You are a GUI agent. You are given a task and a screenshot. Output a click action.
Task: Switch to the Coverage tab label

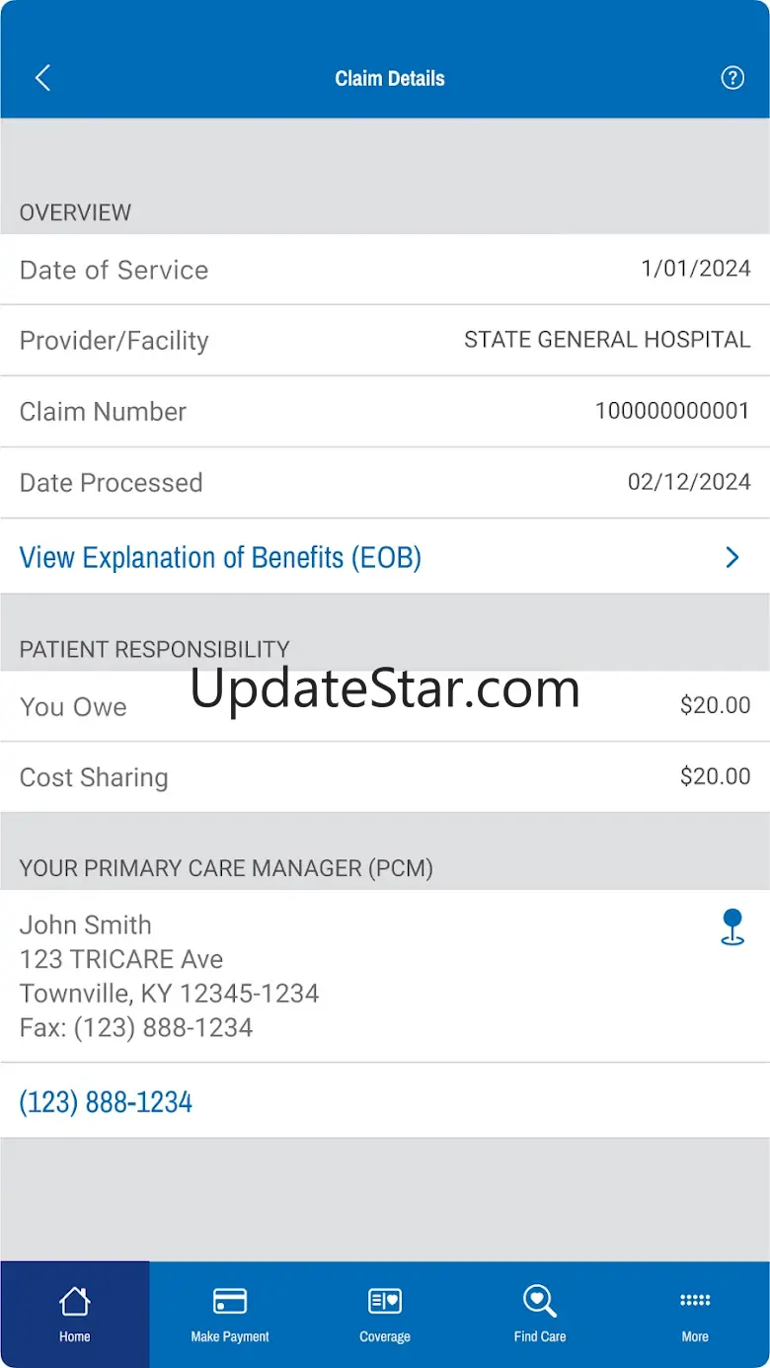pos(384,1336)
